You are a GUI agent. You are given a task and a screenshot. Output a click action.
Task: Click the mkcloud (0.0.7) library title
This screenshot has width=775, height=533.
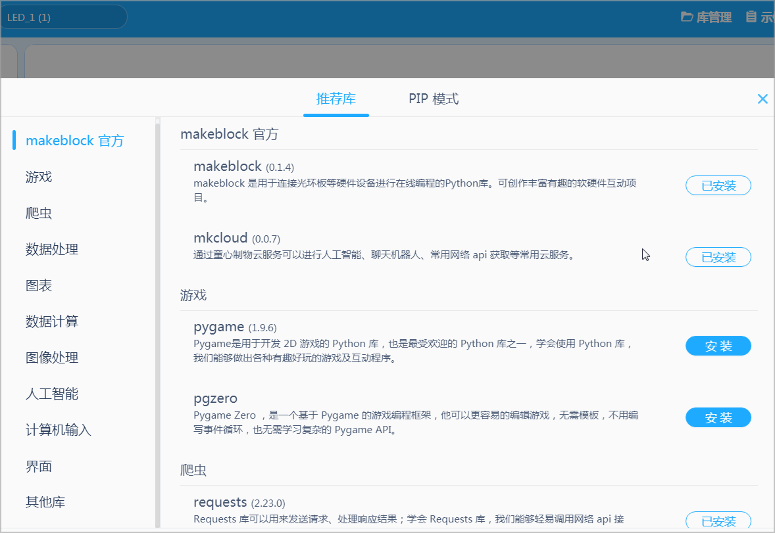pyautogui.click(x=237, y=238)
